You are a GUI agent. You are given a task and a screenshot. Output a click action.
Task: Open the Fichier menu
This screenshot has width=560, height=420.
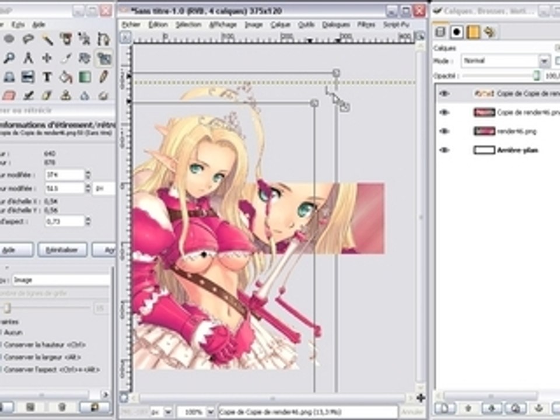click(x=131, y=24)
